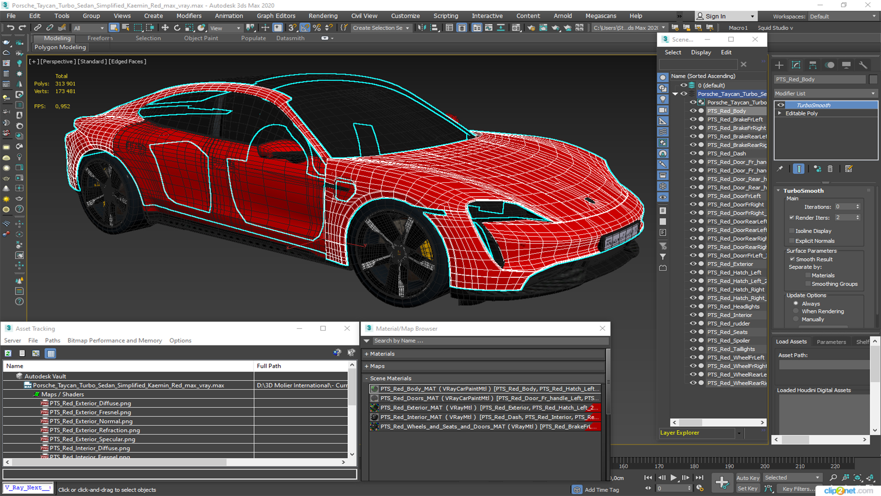Open the Modifier List dropdown

click(825, 93)
